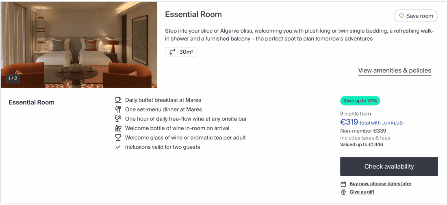Click the welcome glass of wine icon
447x205 pixels.
118,137
